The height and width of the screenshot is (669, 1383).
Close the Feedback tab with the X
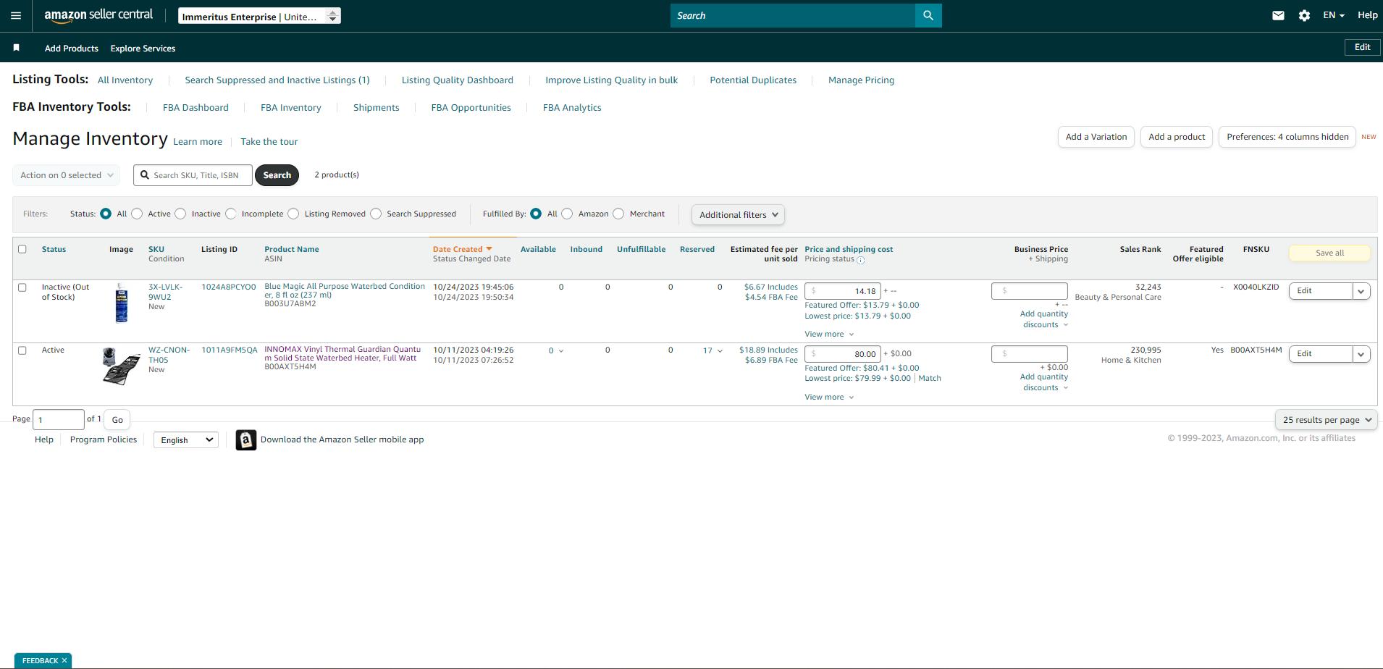pos(64,660)
